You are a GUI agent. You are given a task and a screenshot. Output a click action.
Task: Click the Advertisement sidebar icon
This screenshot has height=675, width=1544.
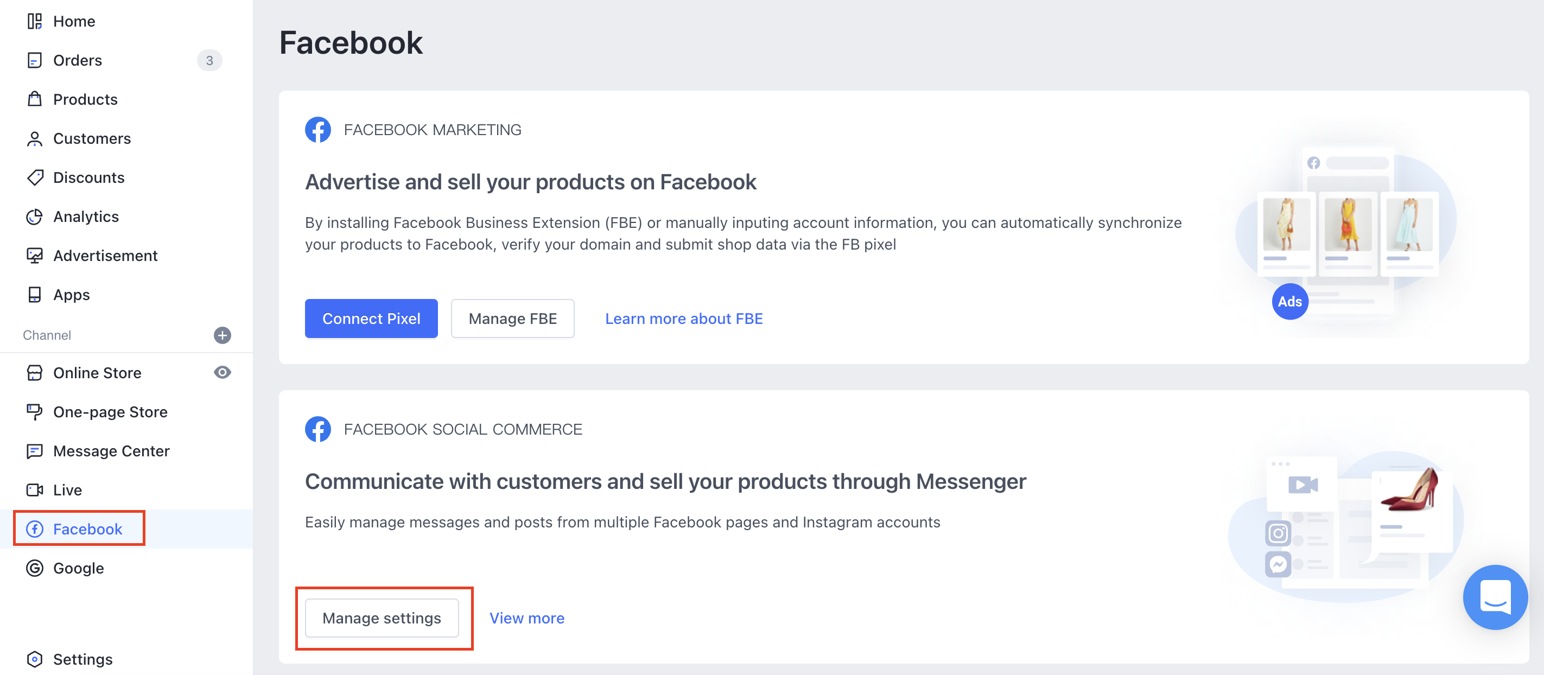(x=35, y=255)
